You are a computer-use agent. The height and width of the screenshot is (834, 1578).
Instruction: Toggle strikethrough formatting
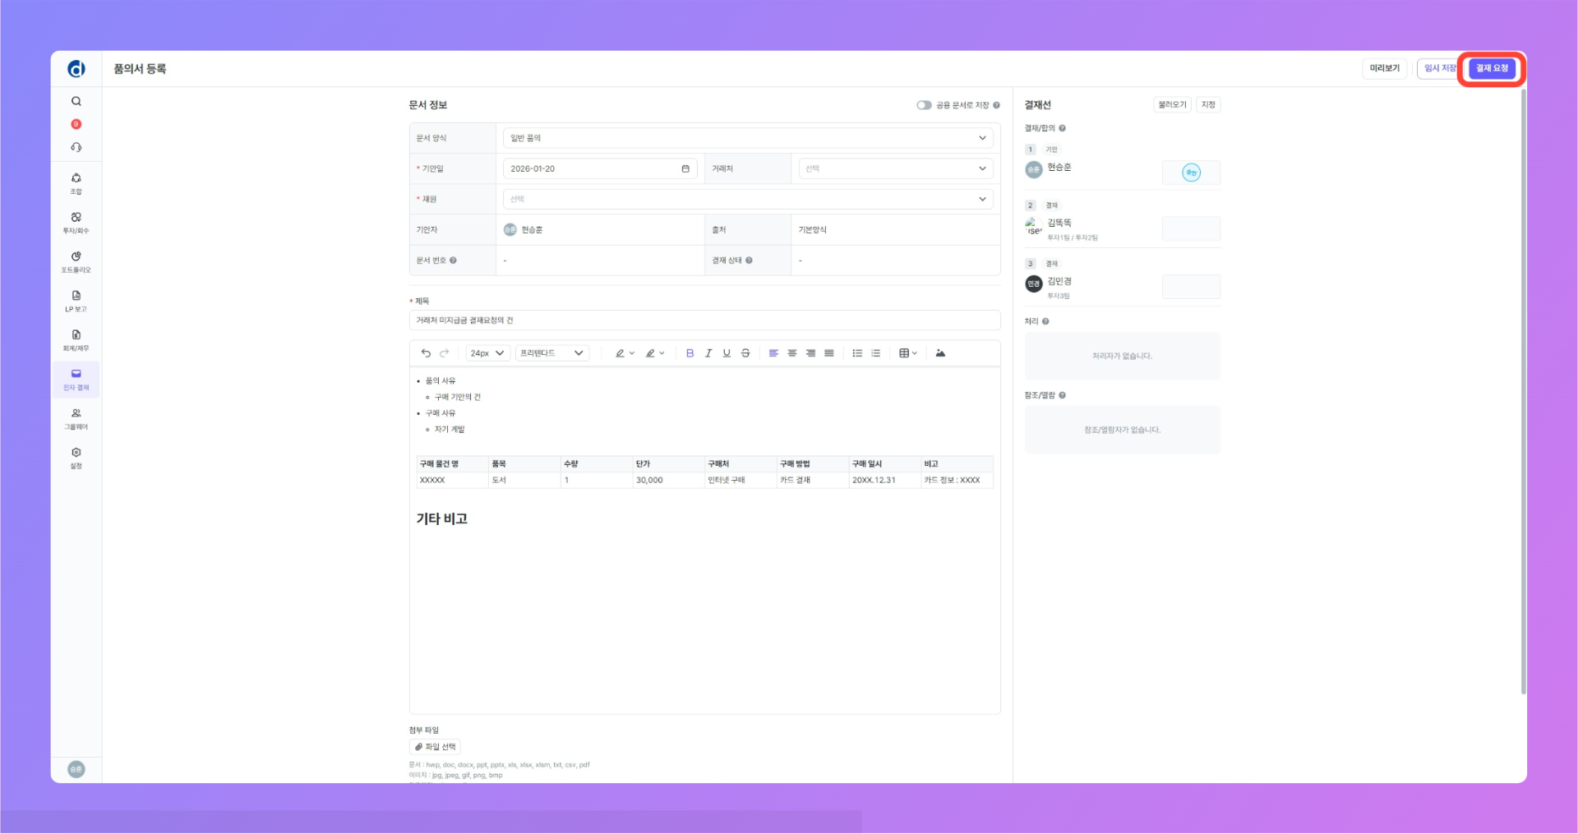point(745,353)
